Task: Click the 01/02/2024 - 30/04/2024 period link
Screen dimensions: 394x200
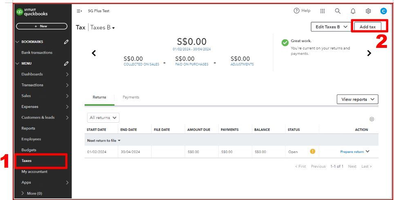Action: [x=192, y=49]
